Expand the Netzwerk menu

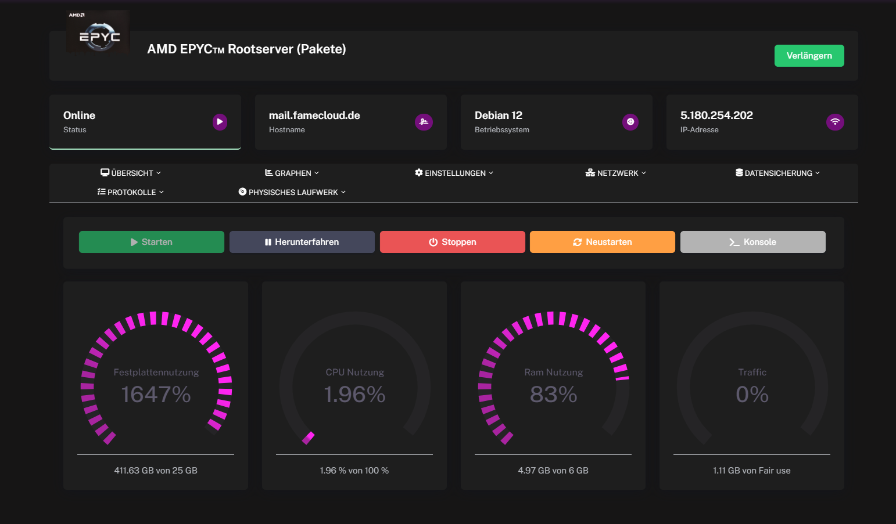tap(615, 173)
